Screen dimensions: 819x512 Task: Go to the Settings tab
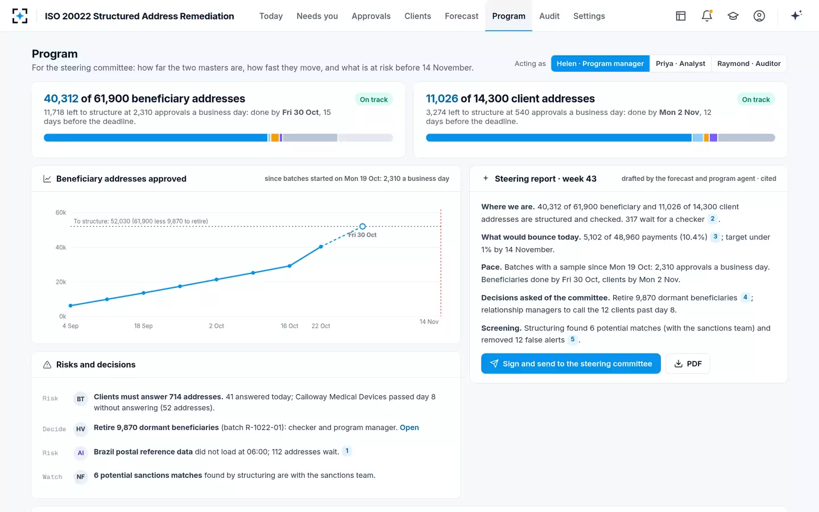tap(589, 16)
